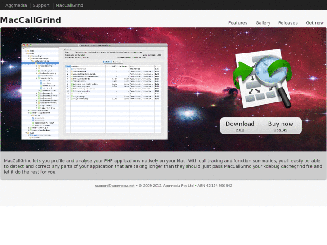
Task: Open the application screenshot thumbnail
Action: click(x=94, y=92)
